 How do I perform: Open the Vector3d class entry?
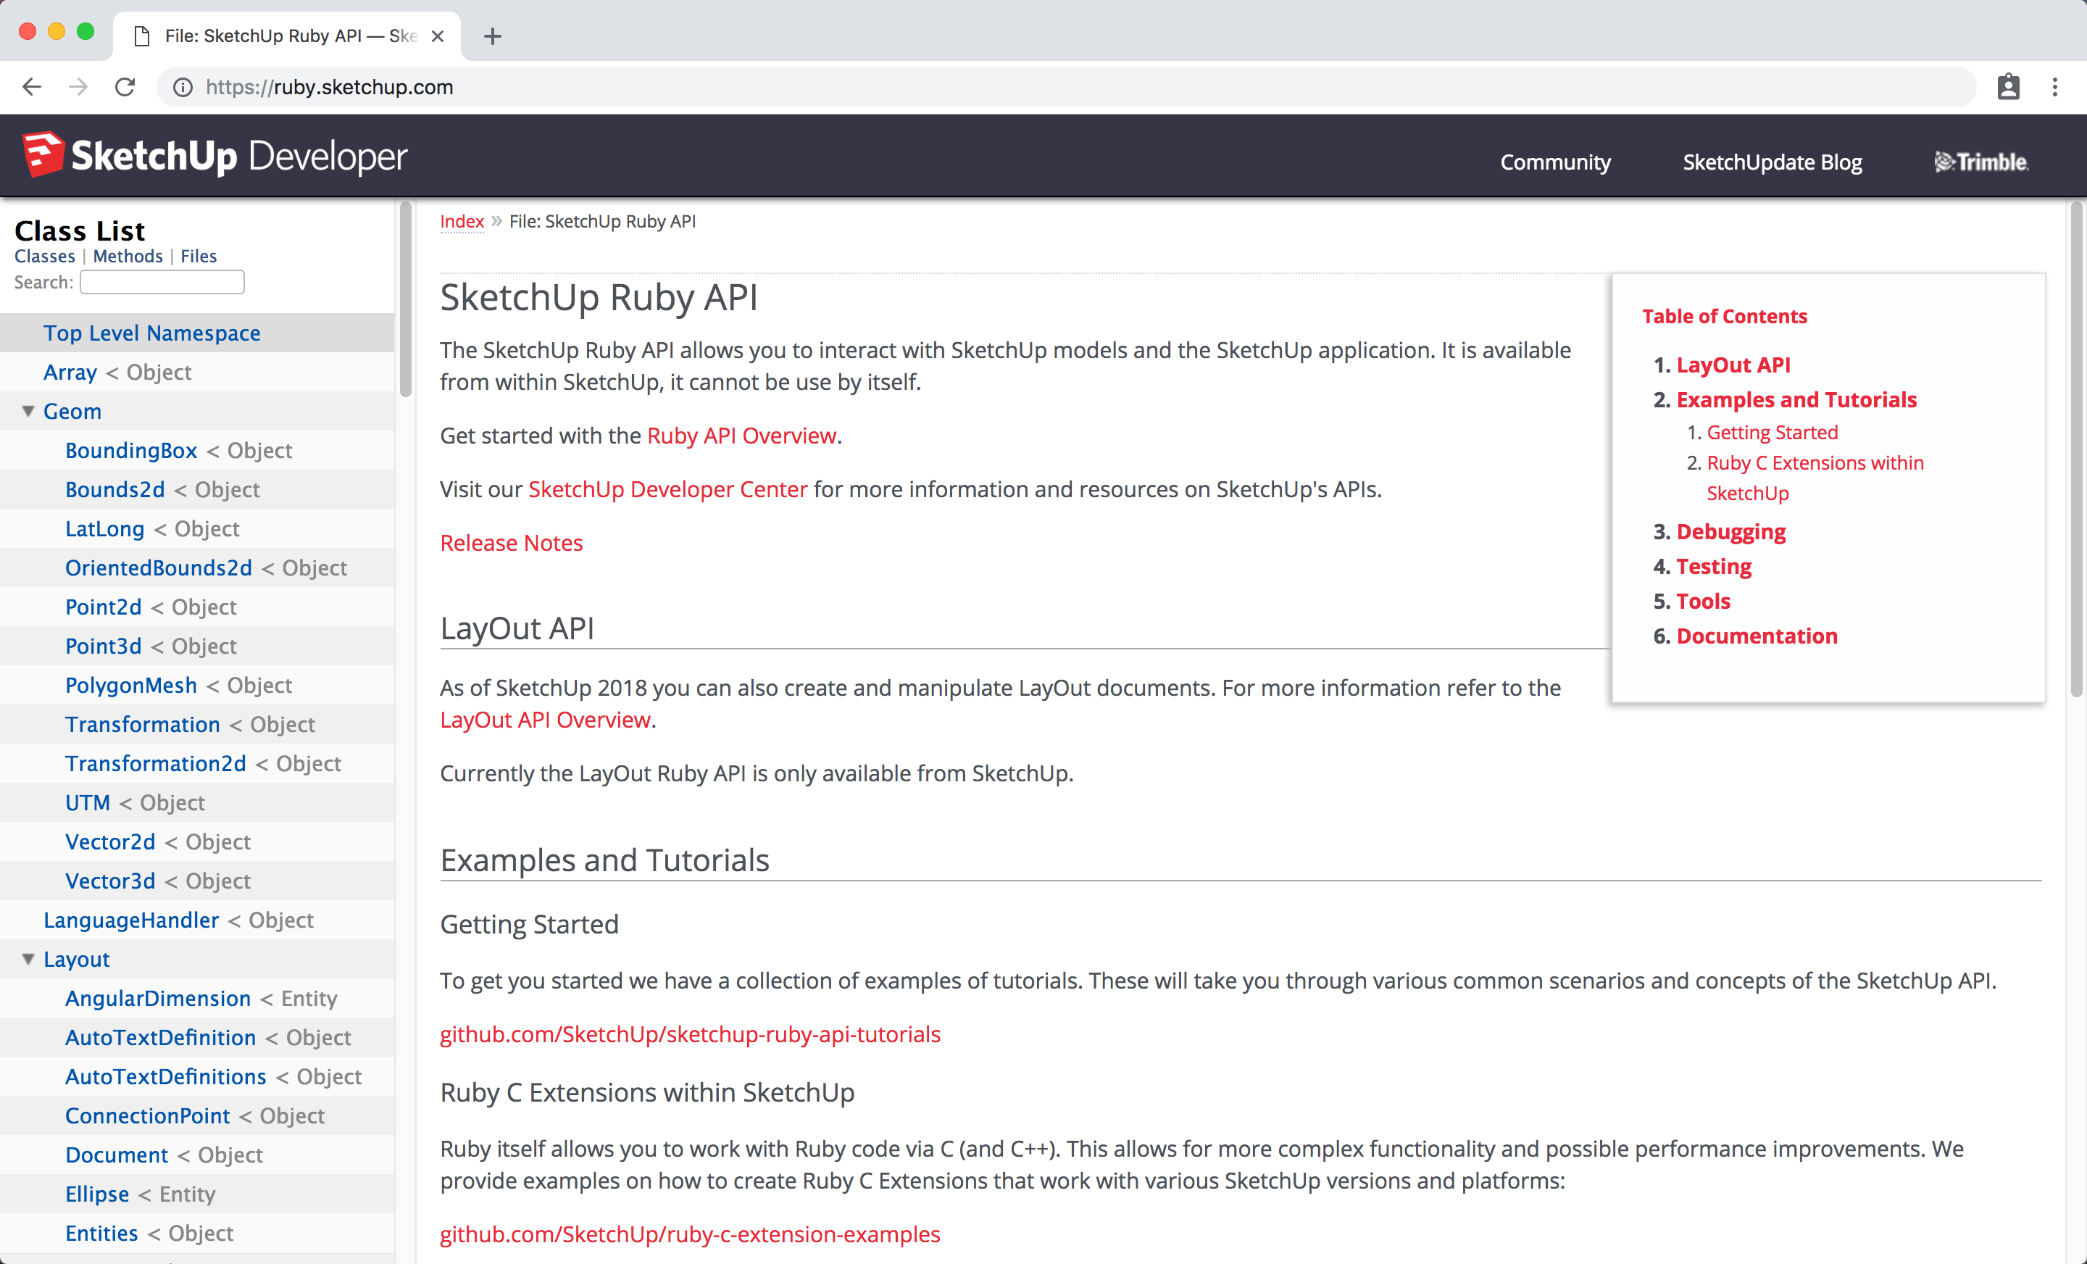(110, 880)
